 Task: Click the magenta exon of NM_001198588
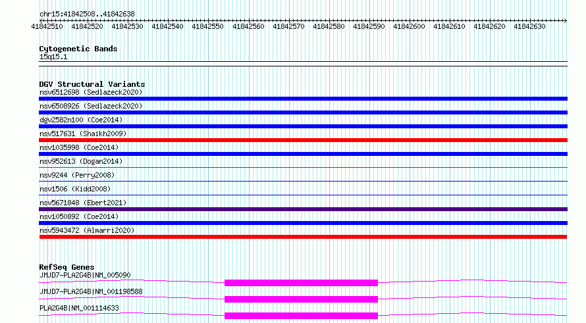[301, 299]
